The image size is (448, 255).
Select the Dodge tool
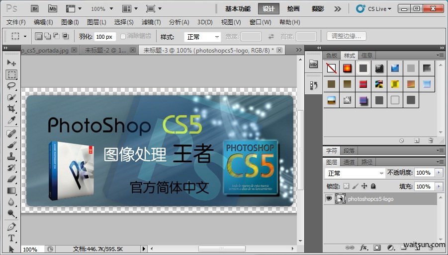[x=11, y=213]
